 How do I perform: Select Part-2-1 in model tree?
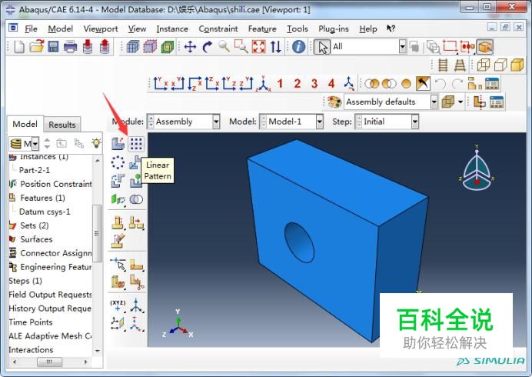[35, 170]
